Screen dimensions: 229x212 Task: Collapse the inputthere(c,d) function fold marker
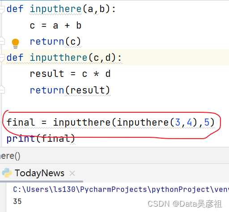pos(2,58)
